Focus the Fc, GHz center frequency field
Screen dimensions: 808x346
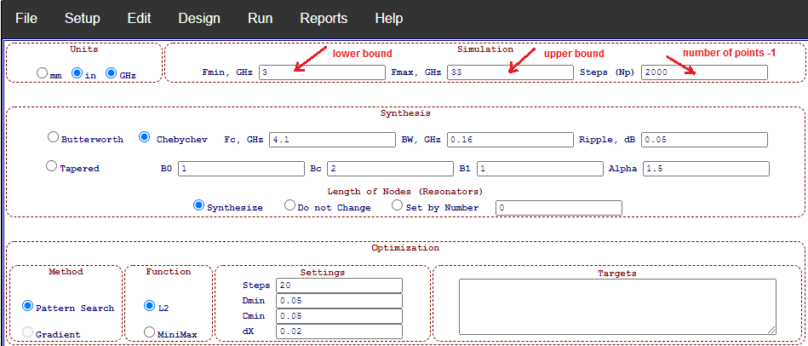332,139
